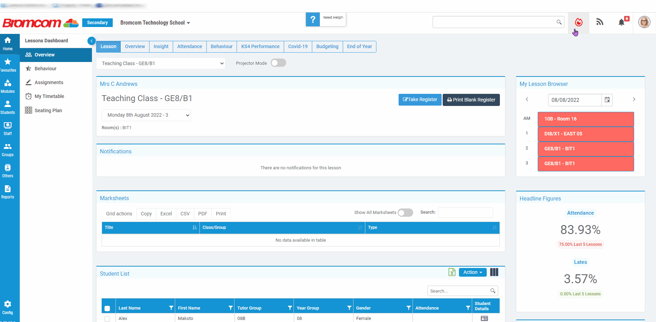Screen dimensions: 656x322
Task: Switch to the KS4 Performance tab
Action: [260, 47]
